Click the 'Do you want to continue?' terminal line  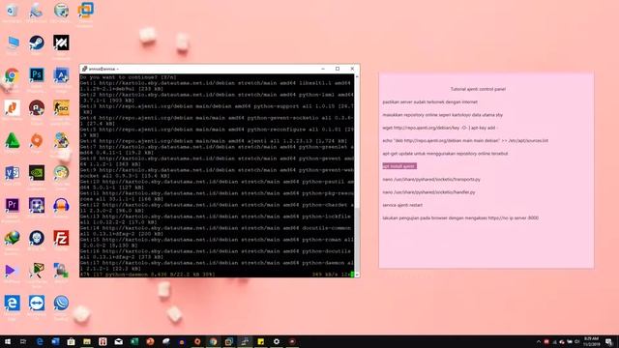click(x=129, y=77)
